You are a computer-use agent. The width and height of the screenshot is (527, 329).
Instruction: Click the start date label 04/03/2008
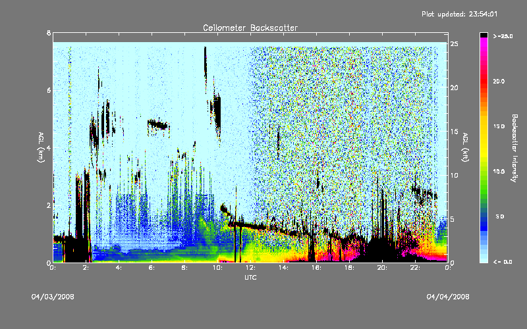[53, 297]
